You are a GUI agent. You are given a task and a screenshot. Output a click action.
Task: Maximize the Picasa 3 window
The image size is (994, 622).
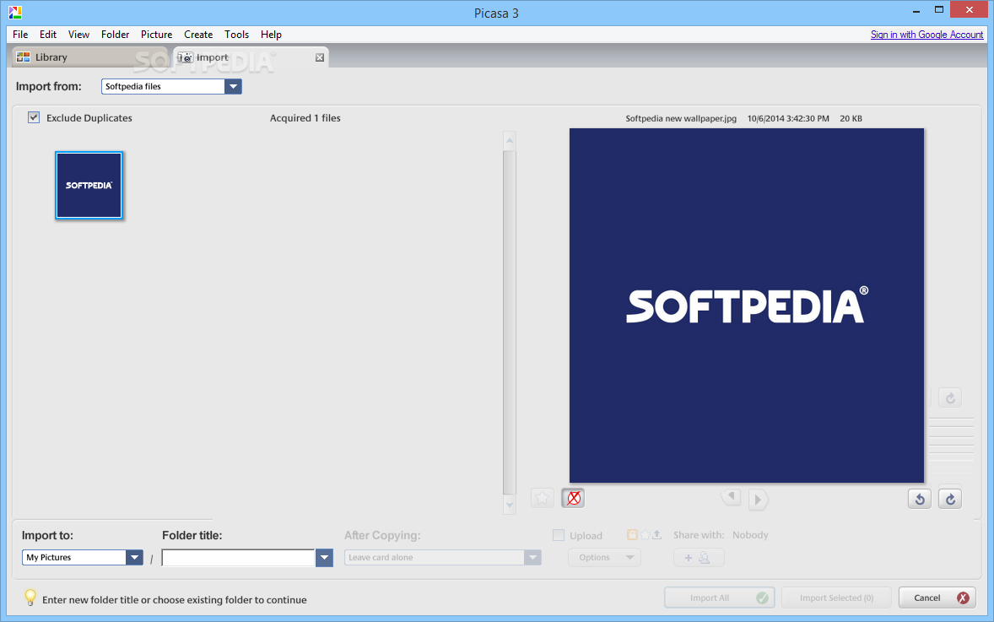click(x=939, y=9)
